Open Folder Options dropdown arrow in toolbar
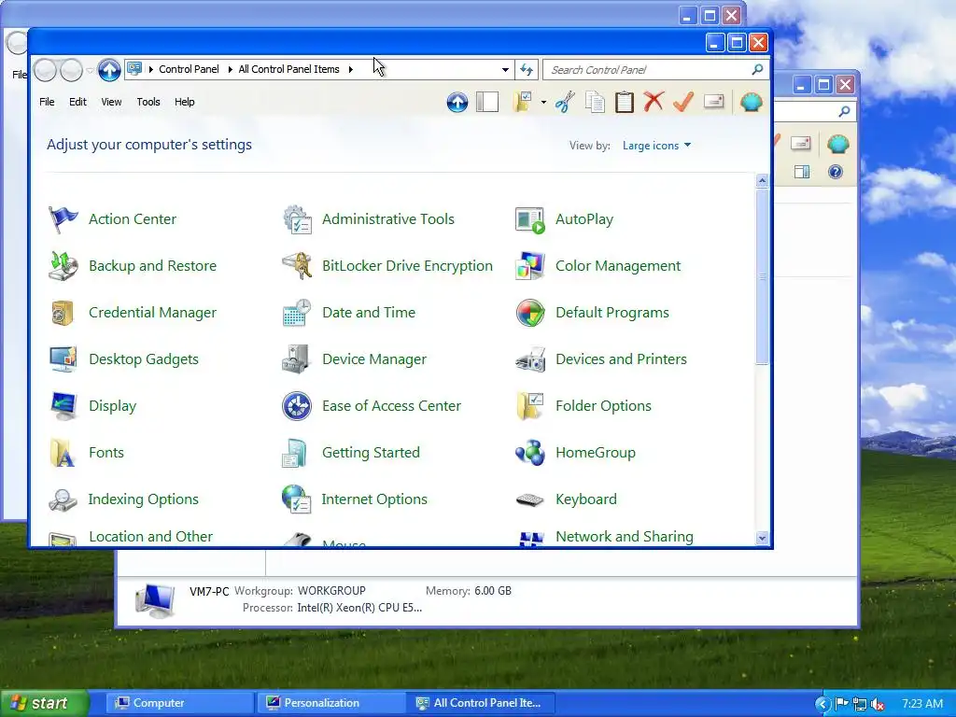The width and height of the screenshot is (956, 717). (543, 103)
